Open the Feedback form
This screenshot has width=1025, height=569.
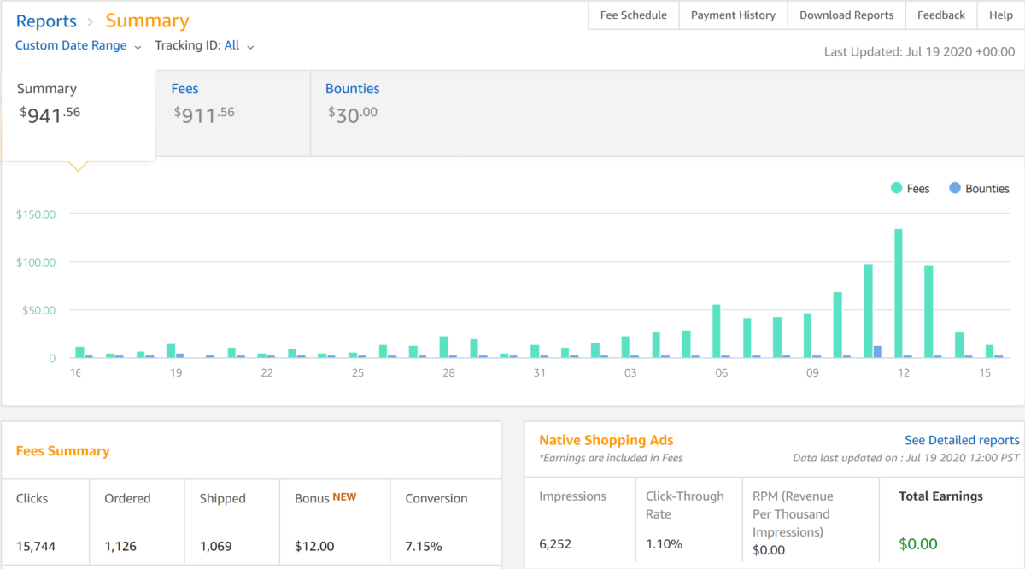point(940,15)
